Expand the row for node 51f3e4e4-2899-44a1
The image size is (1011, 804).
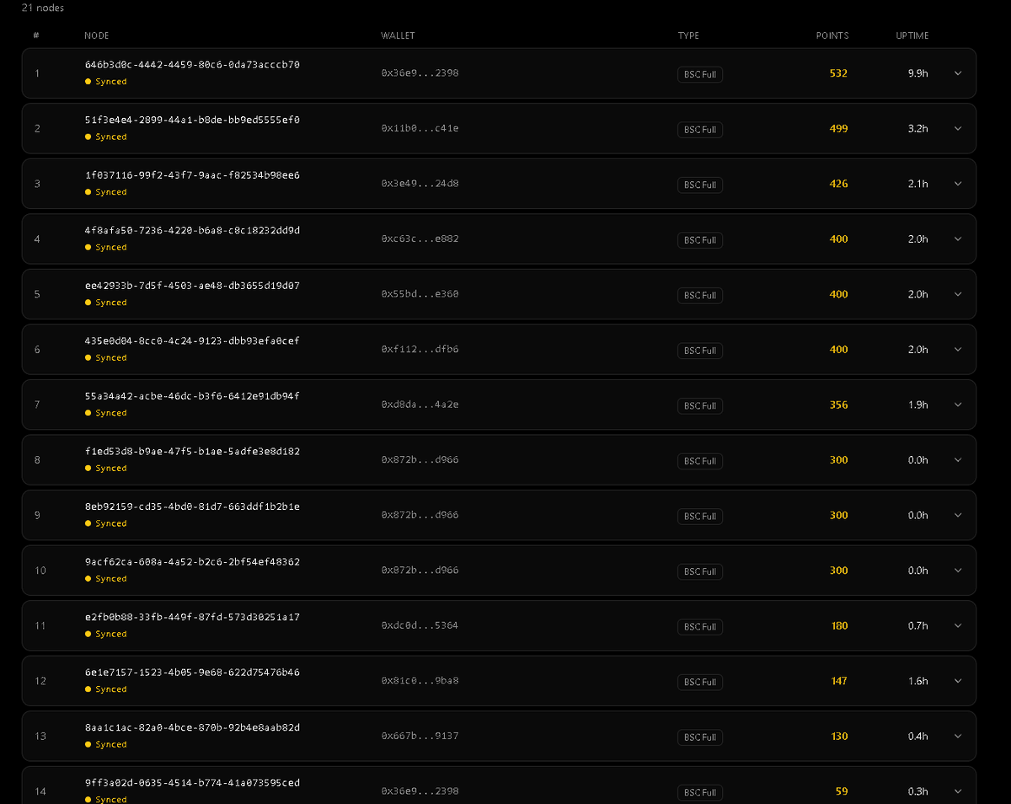pos(958,129)
